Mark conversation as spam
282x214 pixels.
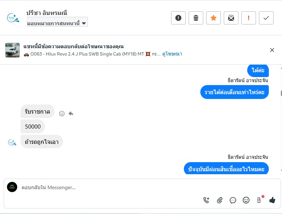pyautogui.click(x=178, y=18)
